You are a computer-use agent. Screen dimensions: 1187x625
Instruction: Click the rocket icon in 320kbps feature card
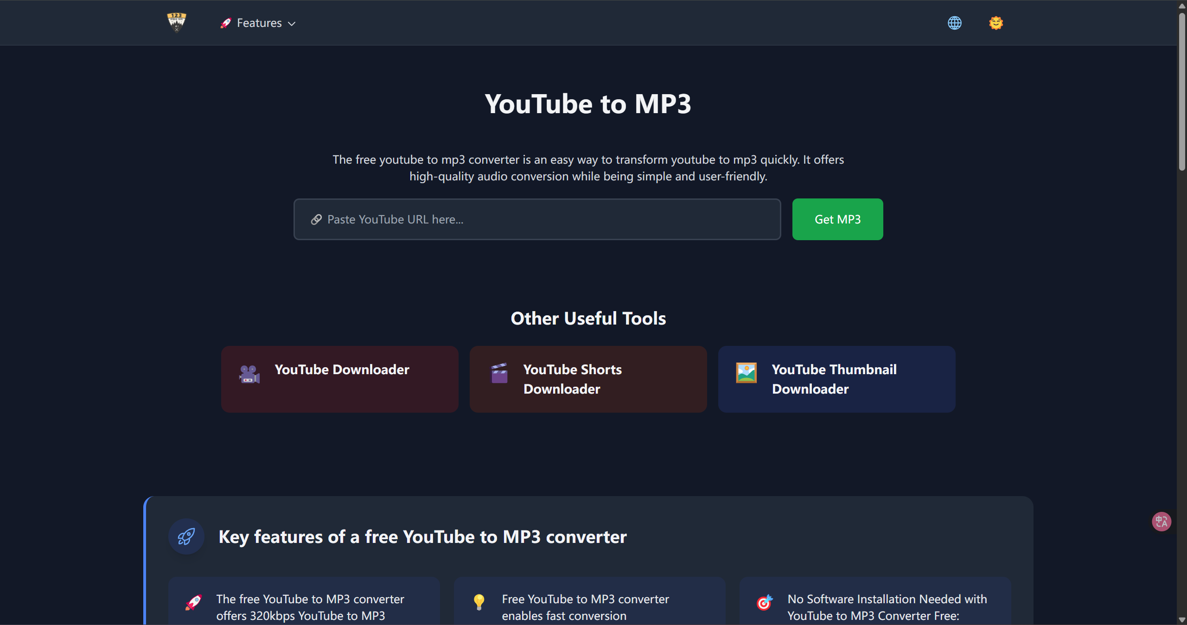point(193,602)
